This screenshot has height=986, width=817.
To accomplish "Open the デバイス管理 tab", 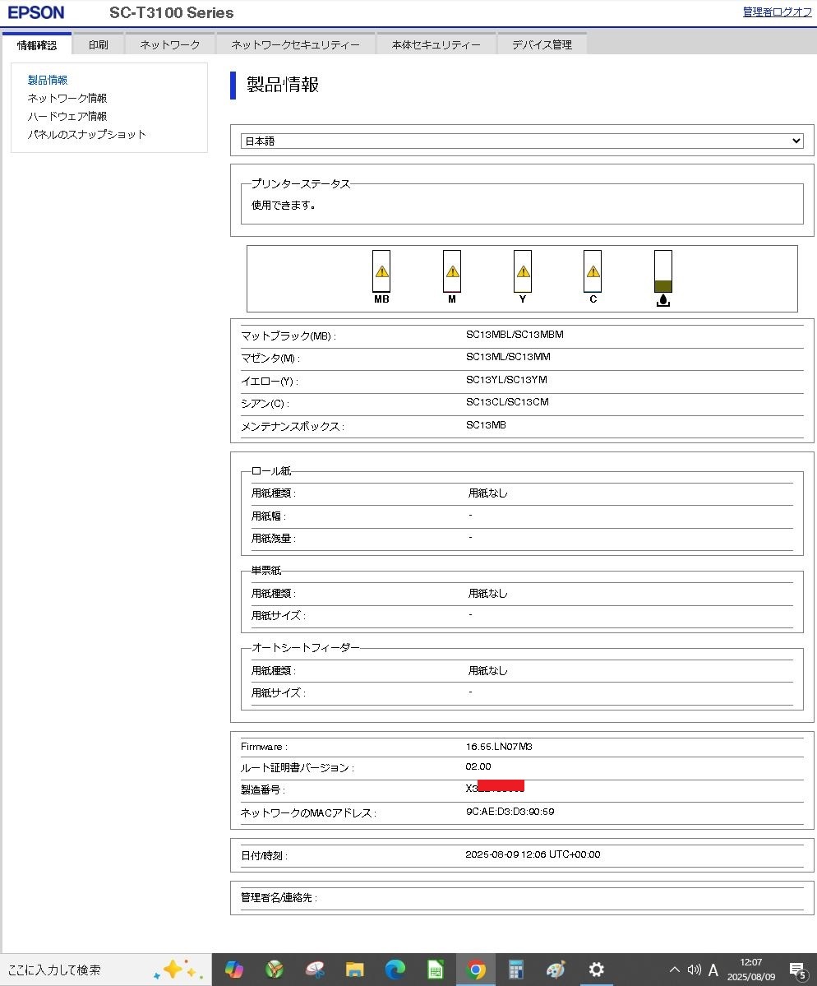I will click(541, 44).
